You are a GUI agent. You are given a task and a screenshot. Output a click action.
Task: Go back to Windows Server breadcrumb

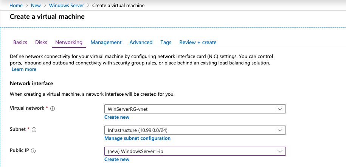click(67, 6)
